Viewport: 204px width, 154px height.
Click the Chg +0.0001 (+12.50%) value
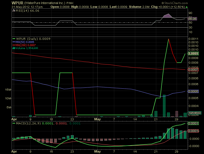click(x=168, y=7)
